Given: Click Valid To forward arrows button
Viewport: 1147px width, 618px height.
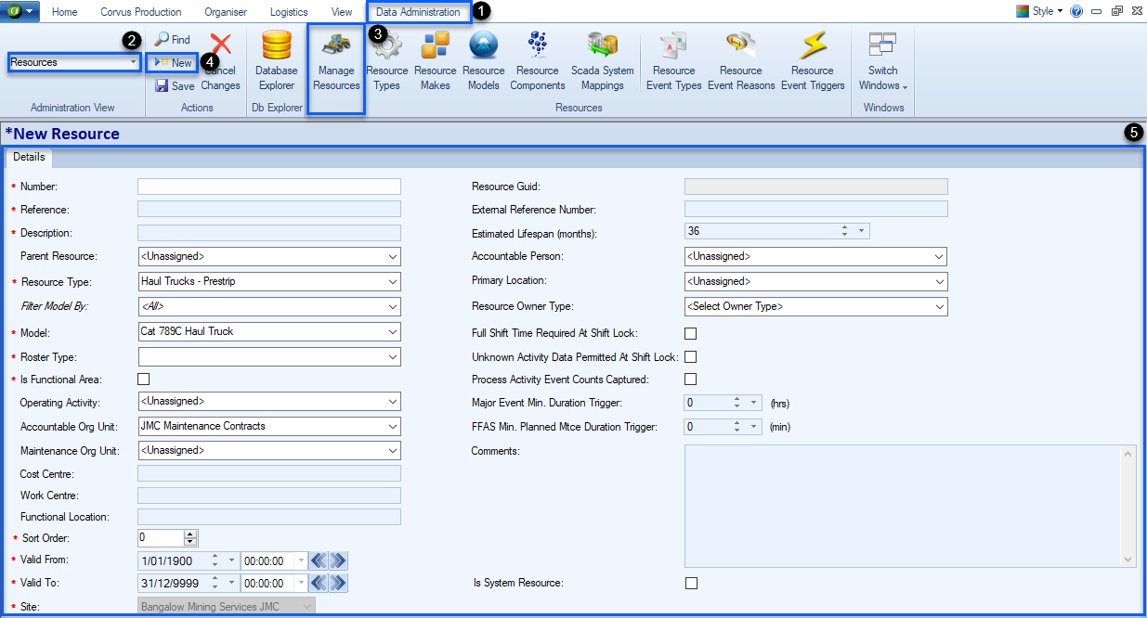Looking at the screenshot, I should (x=338, y=583).
